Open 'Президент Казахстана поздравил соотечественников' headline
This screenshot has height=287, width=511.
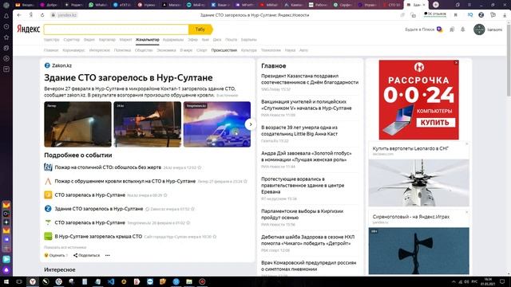(310, 79)
